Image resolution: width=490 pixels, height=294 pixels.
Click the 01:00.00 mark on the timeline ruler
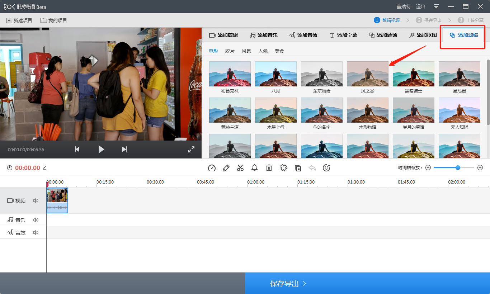pyautogui.click(x=256, y=182)
